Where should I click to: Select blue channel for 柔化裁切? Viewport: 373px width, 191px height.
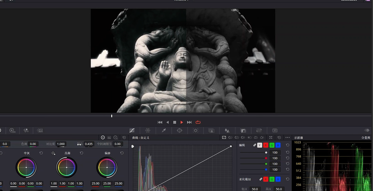pyautogui.click(x=278, y=179)
